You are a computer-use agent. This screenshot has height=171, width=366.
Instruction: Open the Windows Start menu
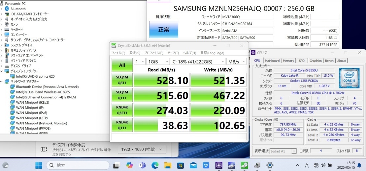click(39, 165)
